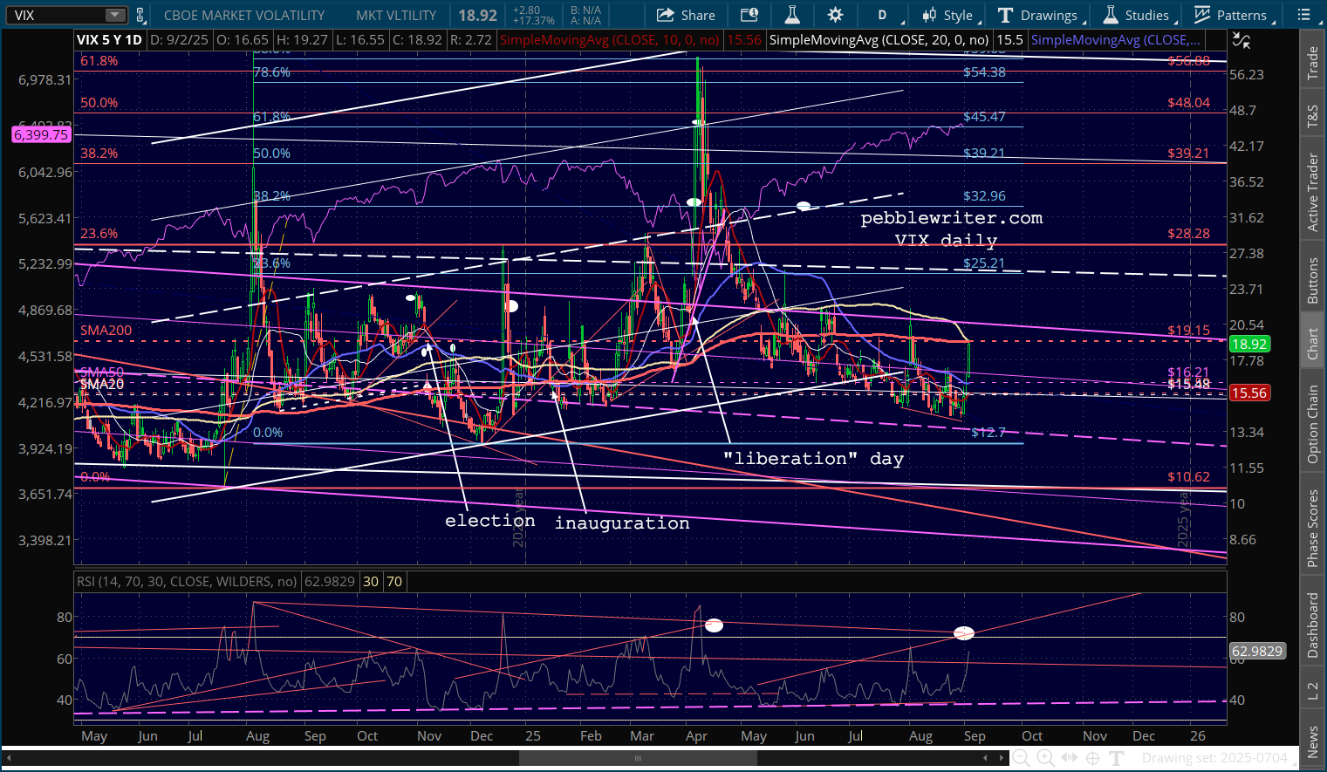Click the pan crosshair icon
Viewport: 1327px width, 772px height.
point(1092,758)
